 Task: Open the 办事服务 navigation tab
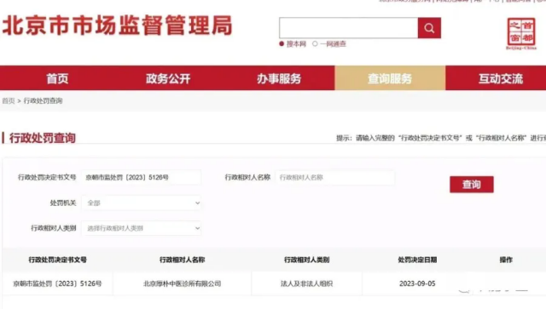(279, 78)
